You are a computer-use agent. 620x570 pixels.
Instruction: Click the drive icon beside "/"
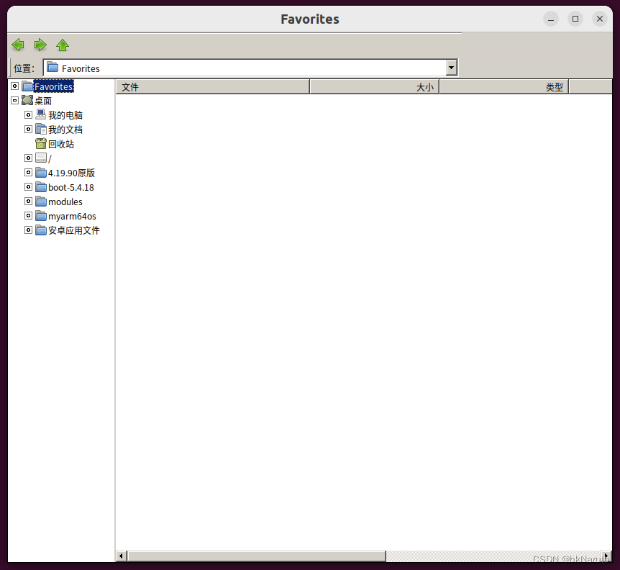[40, 158]
